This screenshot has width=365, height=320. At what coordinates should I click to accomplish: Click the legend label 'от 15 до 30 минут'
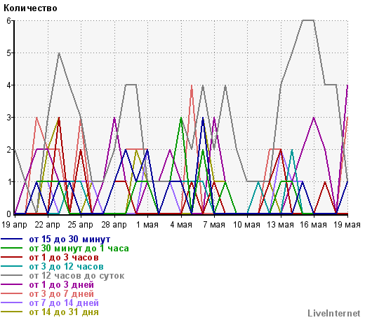pos(69,239)
